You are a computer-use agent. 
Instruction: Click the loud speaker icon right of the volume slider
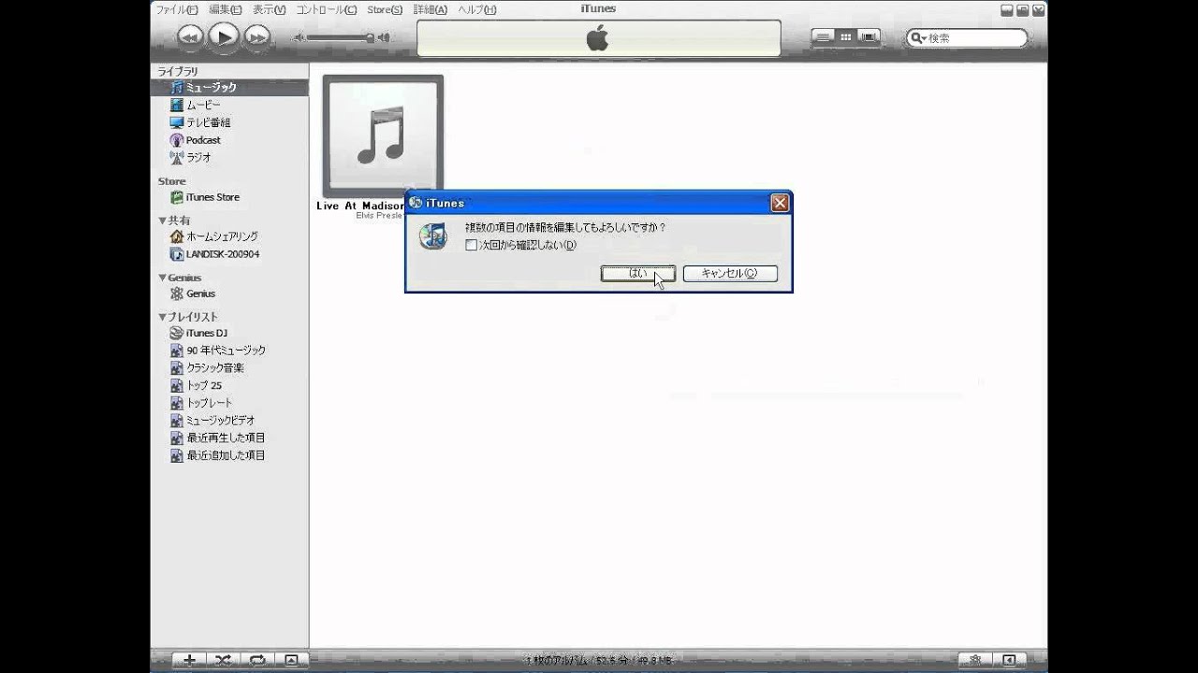click(384, 37)
